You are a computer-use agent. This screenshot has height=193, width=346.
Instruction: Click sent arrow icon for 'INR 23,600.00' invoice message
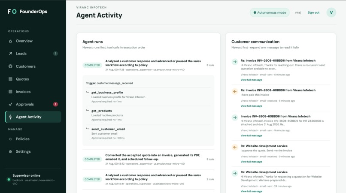[235, 118]
